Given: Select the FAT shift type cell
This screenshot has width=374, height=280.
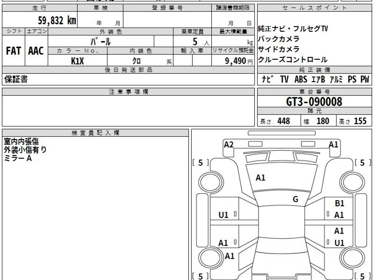Looking at the screenshot, I should tap(13, 51).
